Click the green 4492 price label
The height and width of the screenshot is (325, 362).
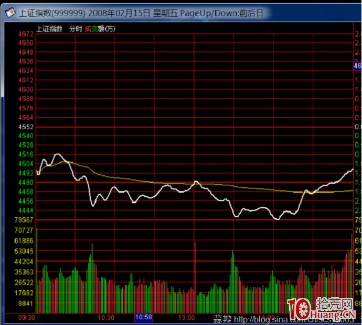26,173
